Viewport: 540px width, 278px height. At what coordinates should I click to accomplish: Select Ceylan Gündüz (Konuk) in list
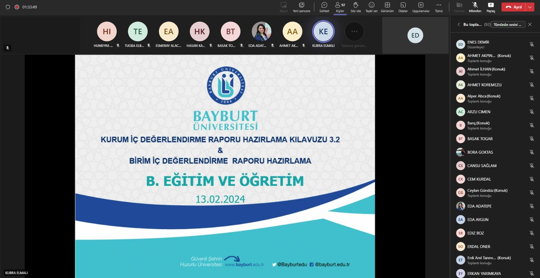point(495,193)
